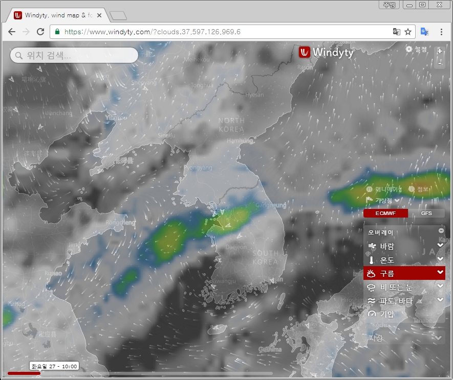The height and width of the screenshot is (380, 453).
Task: Click NORTH KOREA country label
Action: 231,125
